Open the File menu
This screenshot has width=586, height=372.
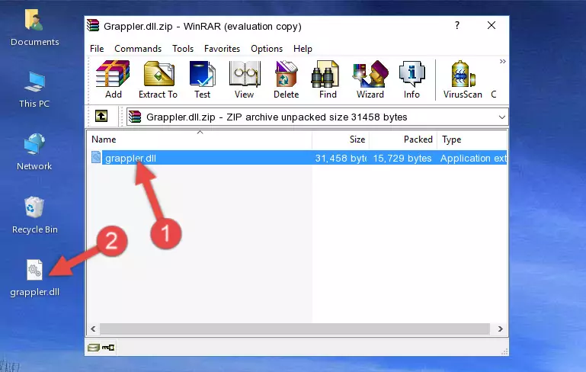click(x=97, y=49)
